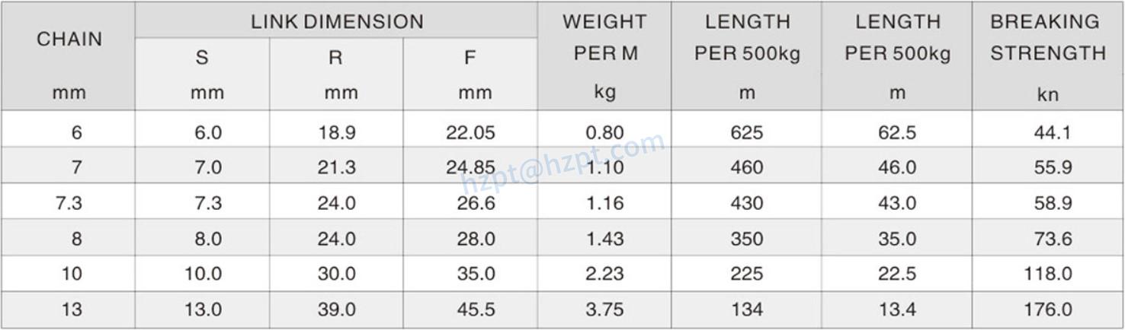Screen dimensions: 1125x330
Task: Select the LINK DIMENSION header cell
Action: point(336,21)
